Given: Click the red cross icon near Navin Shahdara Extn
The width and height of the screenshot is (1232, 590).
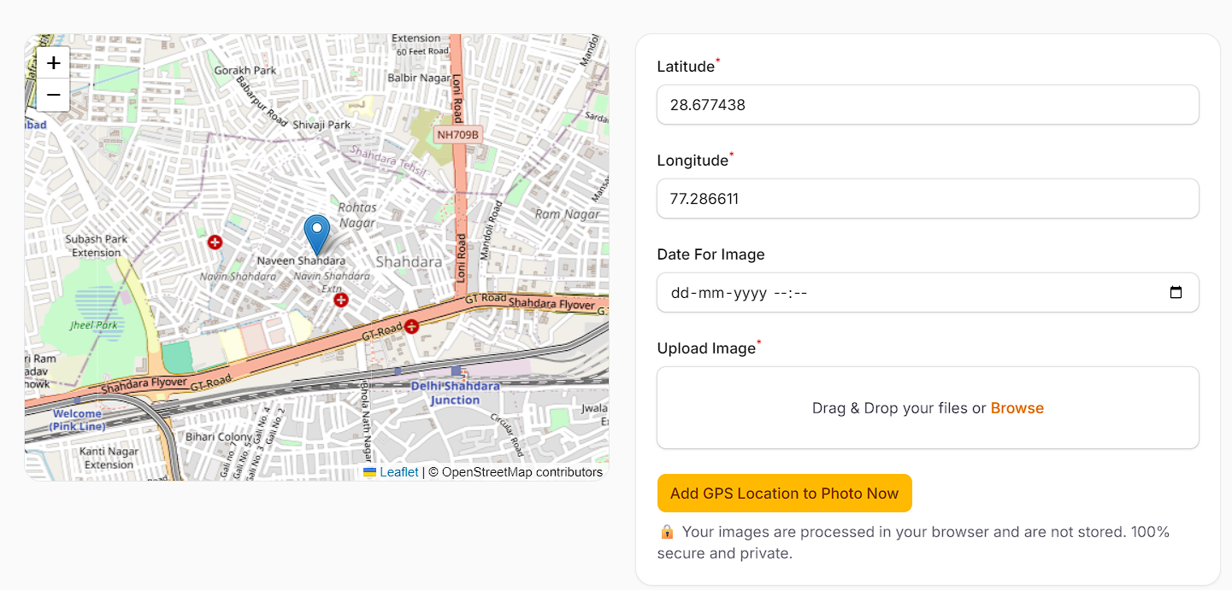Looking at the screenshot, I should pos(340,300).
